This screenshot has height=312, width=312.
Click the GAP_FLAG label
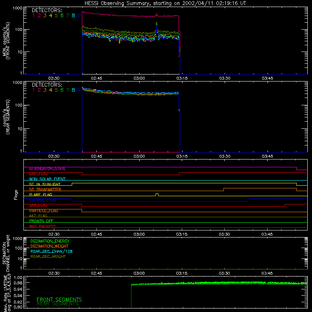pyautogui.click(x=38, y=174)
